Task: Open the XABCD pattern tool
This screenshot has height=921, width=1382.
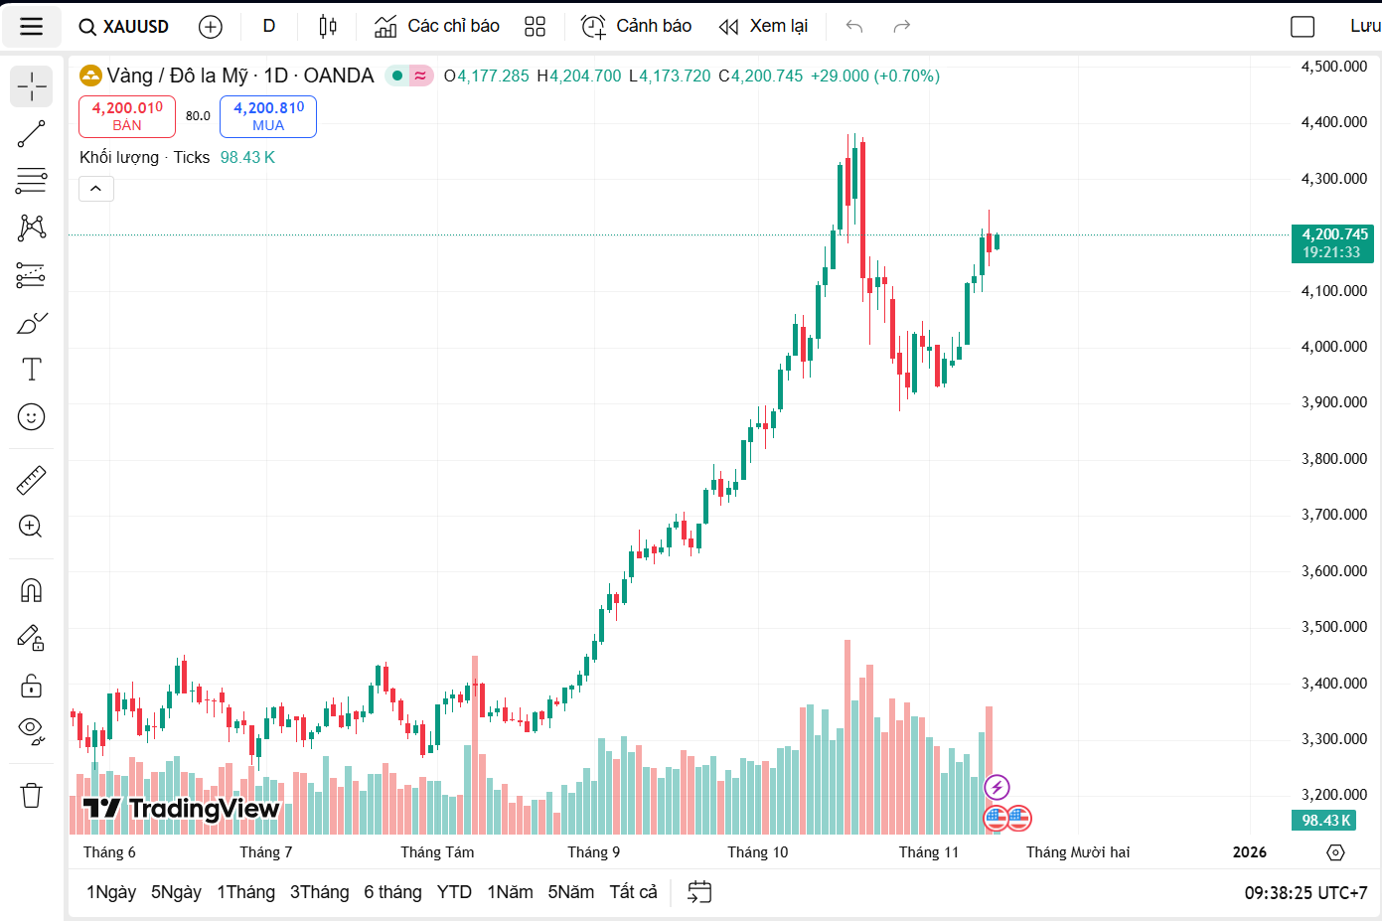Action: [x=31, y=228]
